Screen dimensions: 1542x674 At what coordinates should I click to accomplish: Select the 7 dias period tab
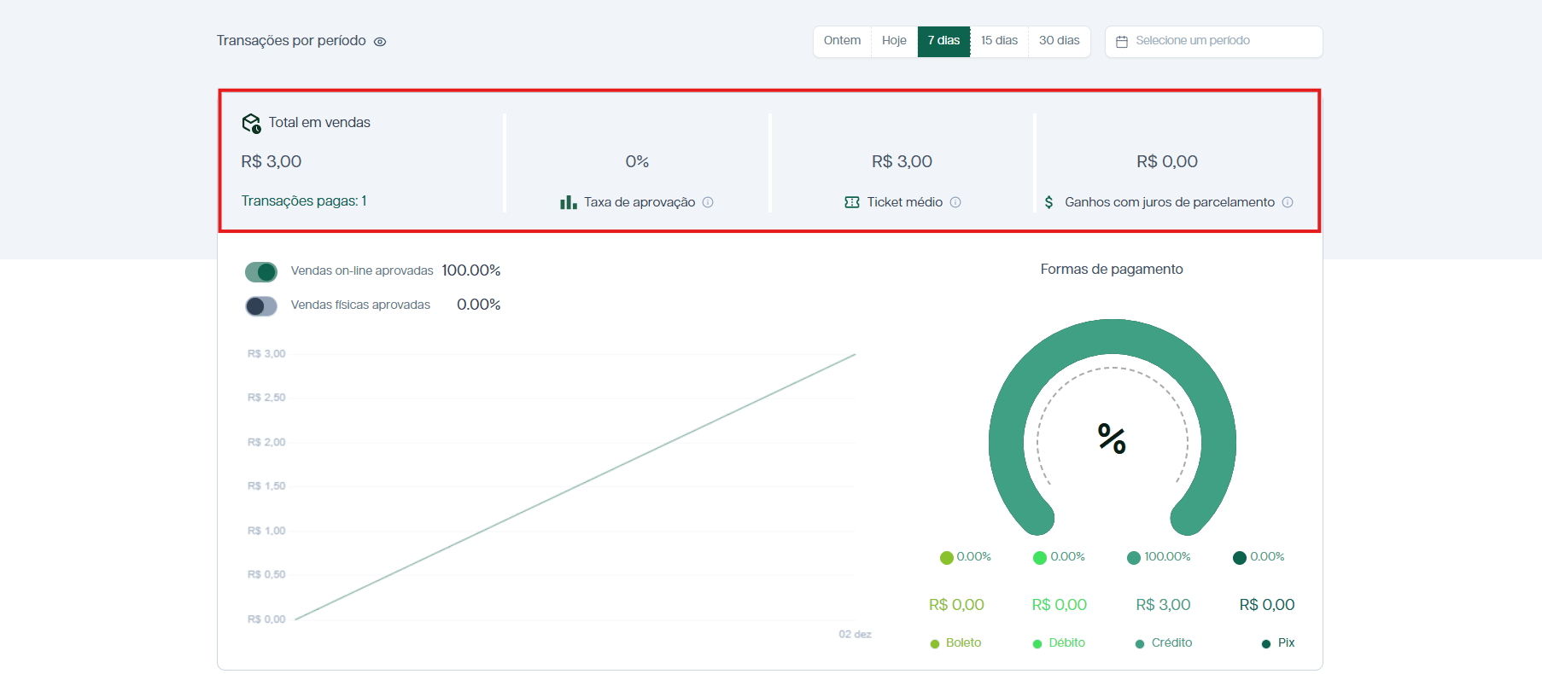pyautogui.click(x=943, y=41)
